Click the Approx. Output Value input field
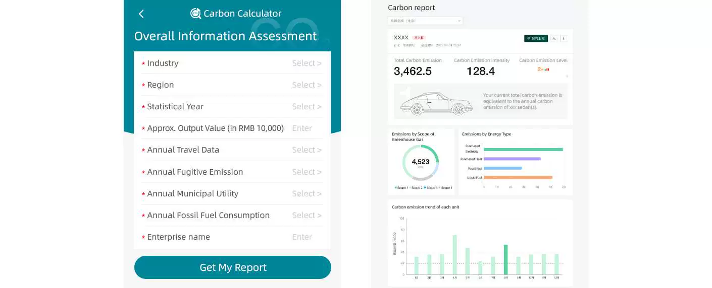The width and height of the screenshot is (712, 288). [232, 128]
